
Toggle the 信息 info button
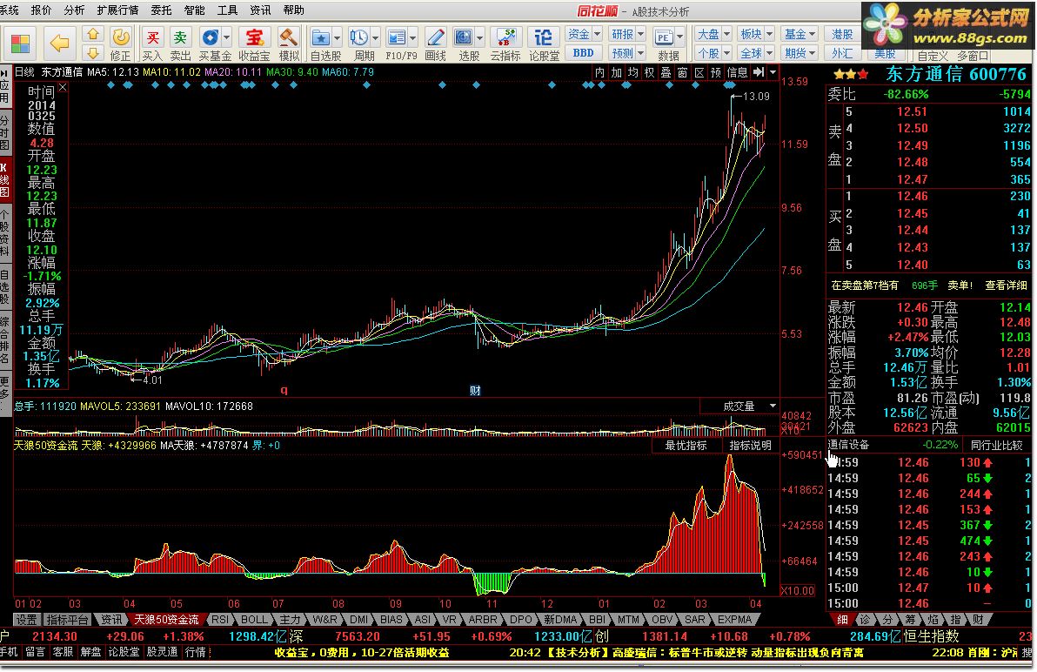(738, 72)
